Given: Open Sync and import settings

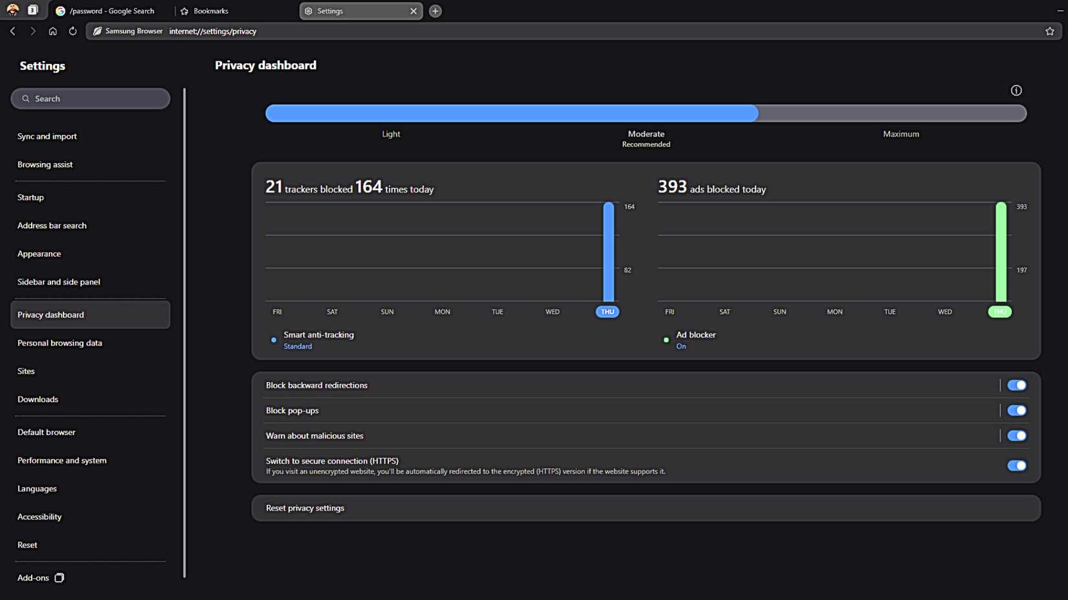Looking at the screenshot, I should point(91,136).
